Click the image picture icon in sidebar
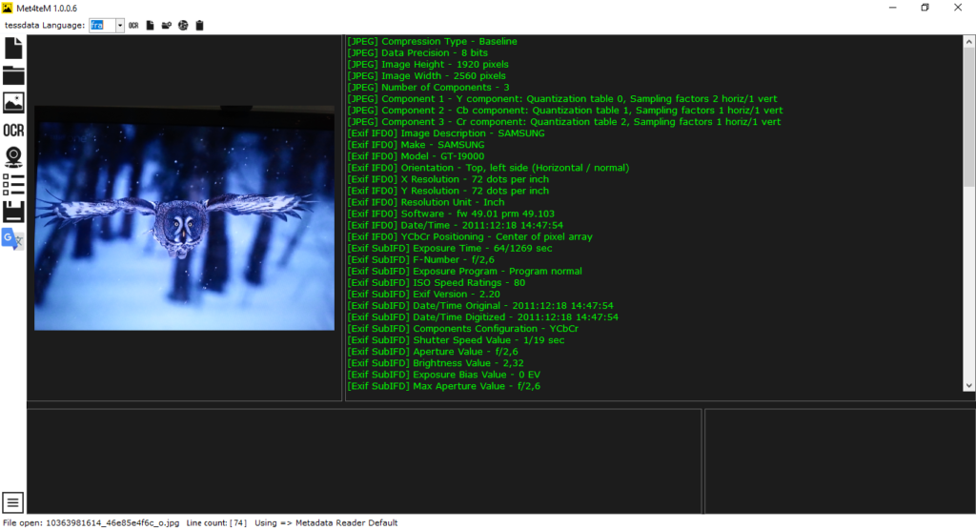Screen dimensions: 976x530 click(13, 102)
